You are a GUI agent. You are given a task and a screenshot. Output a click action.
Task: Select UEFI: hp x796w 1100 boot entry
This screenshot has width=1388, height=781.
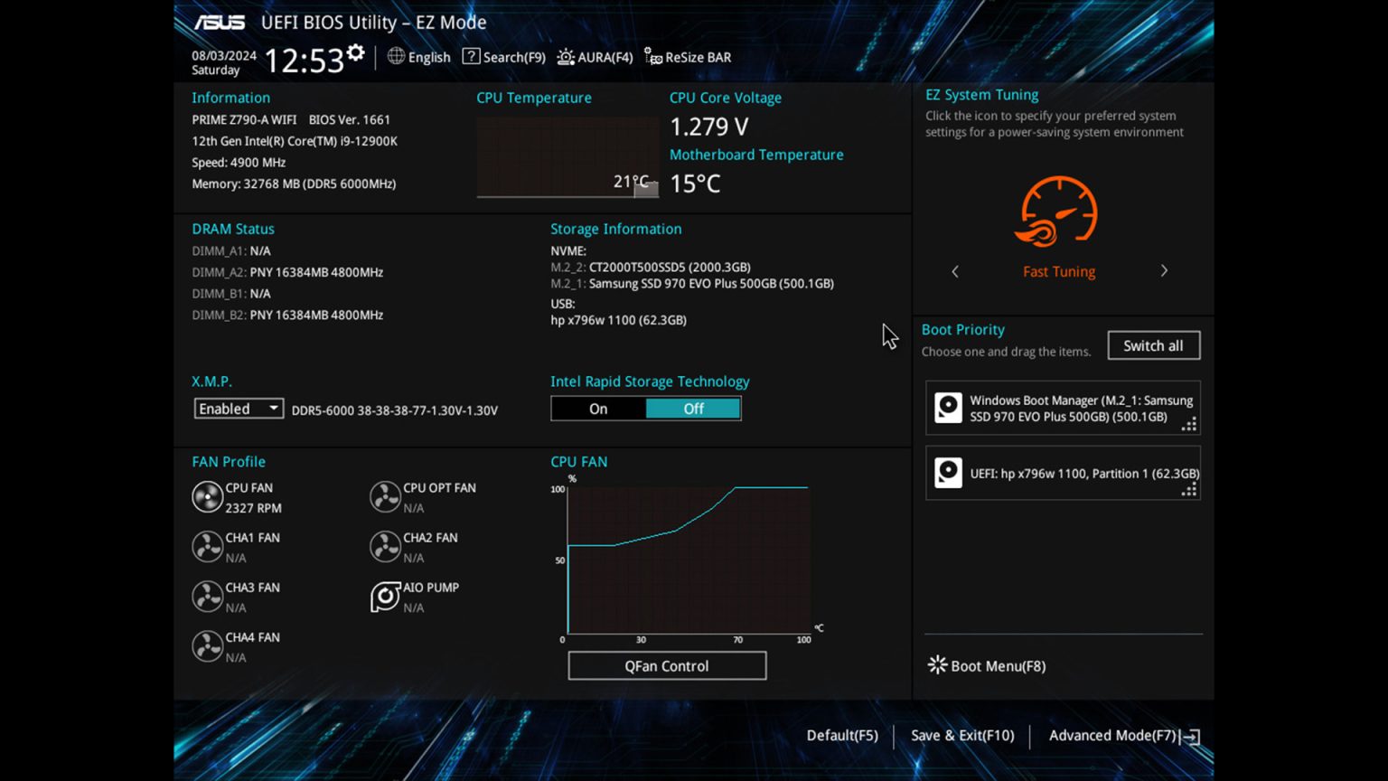pyautogui.click(x=1063, y=473)
